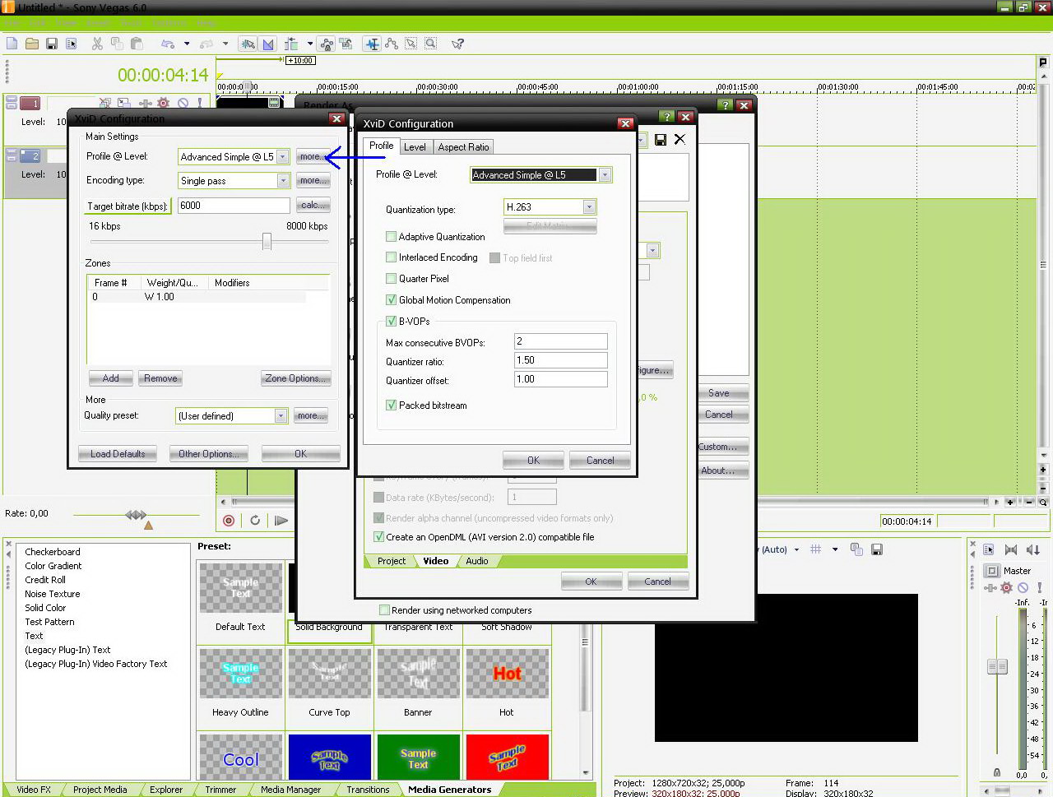
Task: Open the Transitions tab
Action: (368, 790)
